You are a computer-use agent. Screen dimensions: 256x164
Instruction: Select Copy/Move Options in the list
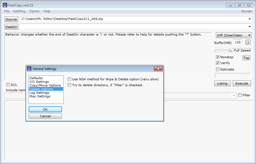click(46, 85)
